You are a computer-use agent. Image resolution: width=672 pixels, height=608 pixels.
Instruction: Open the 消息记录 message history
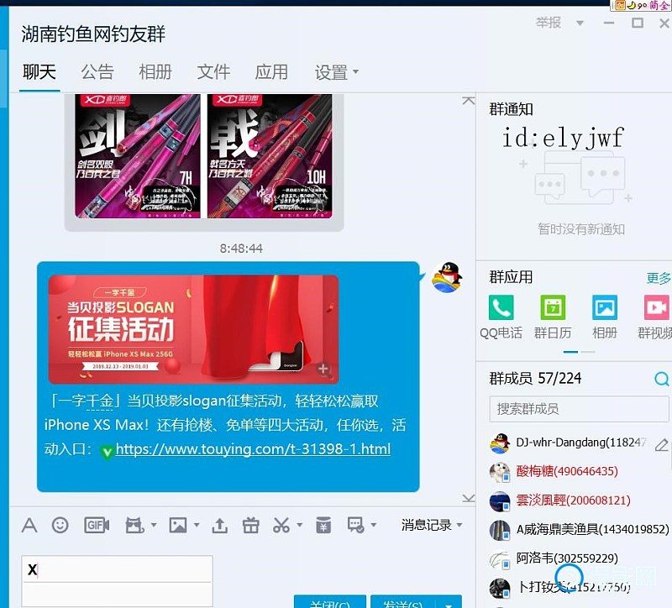tap(427, 525)
